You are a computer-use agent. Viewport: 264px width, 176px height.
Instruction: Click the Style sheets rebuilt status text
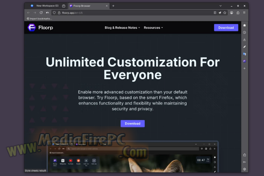pos(36,170)
